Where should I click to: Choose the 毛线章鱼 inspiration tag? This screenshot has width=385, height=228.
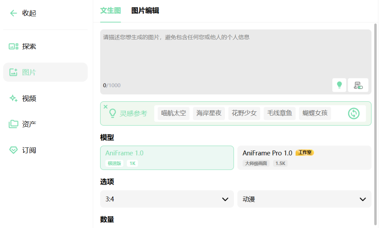(280, 113)
